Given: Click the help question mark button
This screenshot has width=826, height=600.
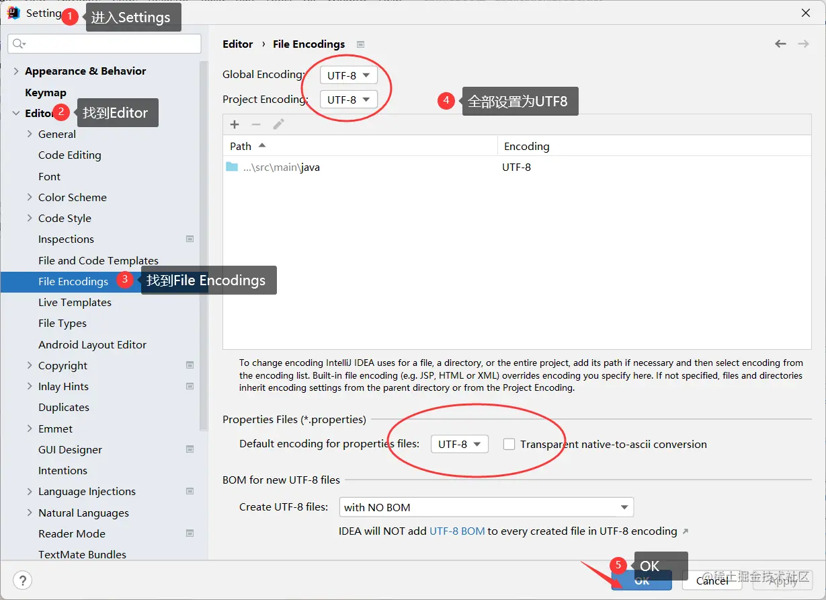Looking at the screenshot, I should coord(23,580).
